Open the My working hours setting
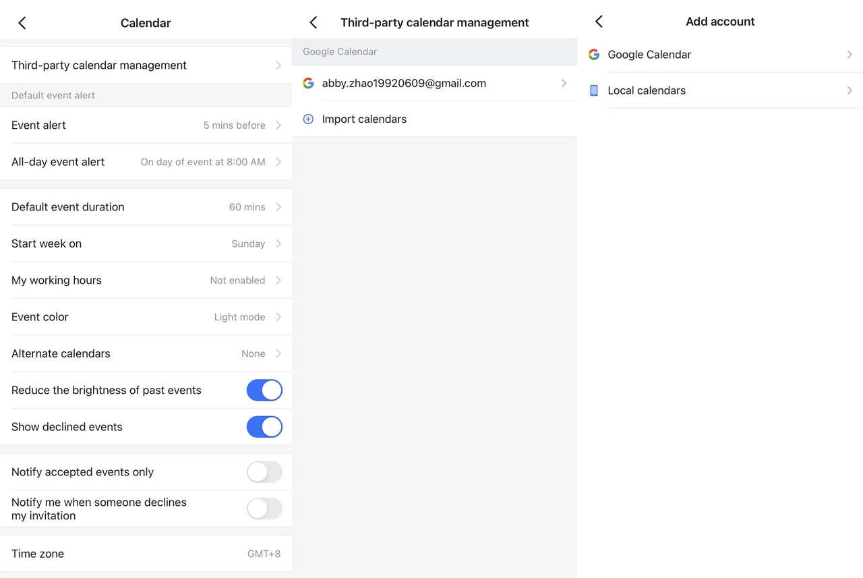The image size is (863, 578). (146, 281)
